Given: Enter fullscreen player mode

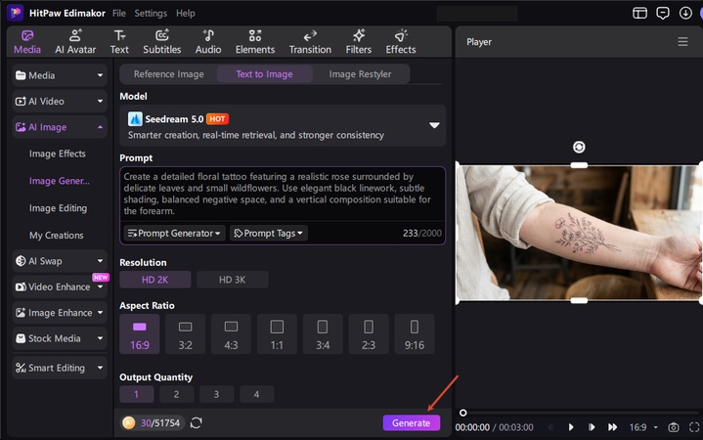Looking at the screenshot, I should (x=694, y=427).
